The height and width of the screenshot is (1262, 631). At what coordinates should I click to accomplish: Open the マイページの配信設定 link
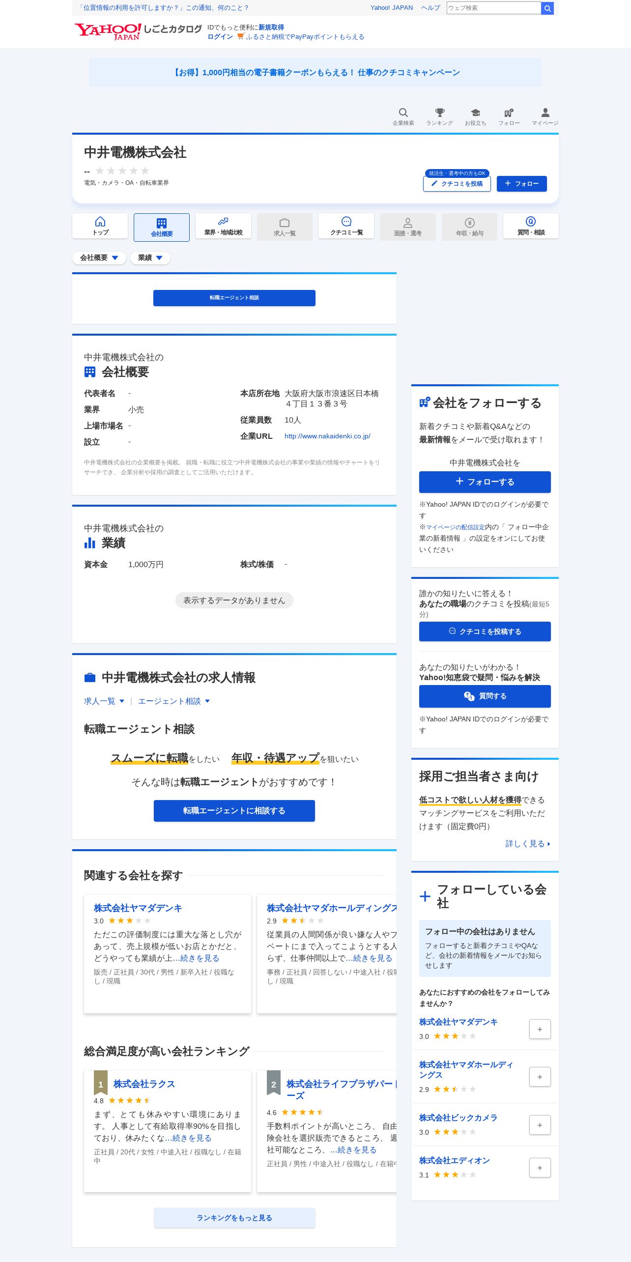456,527
